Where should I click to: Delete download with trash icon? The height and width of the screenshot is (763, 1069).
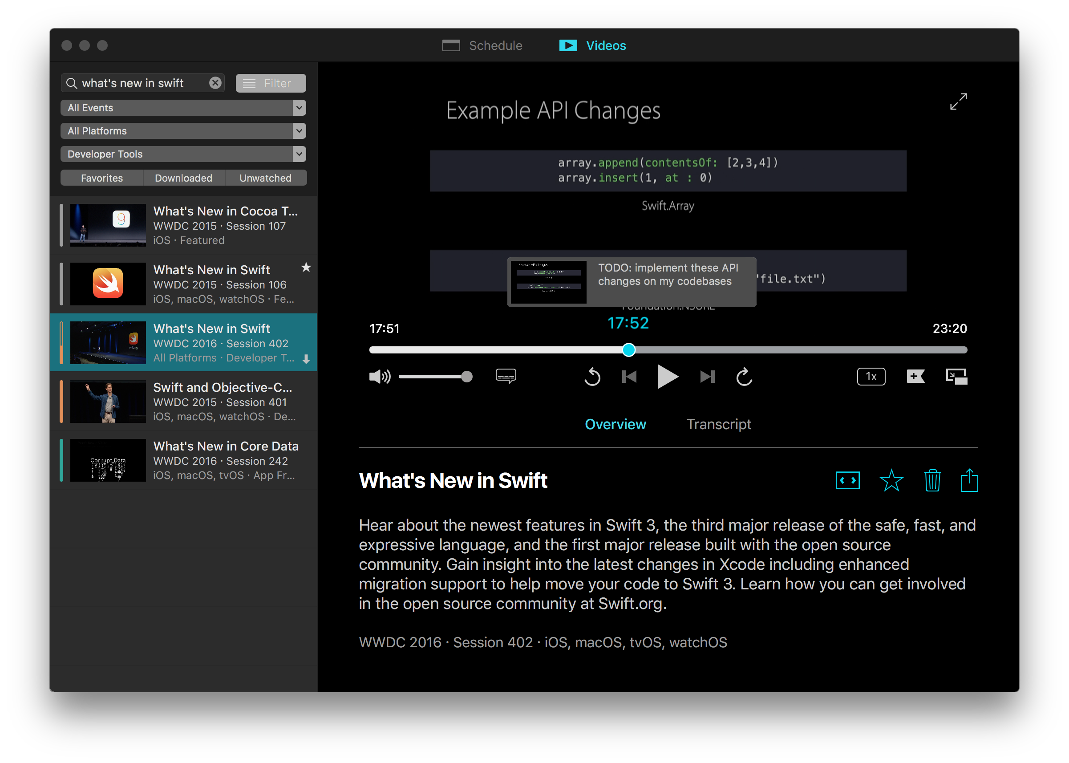coord(932,481)
